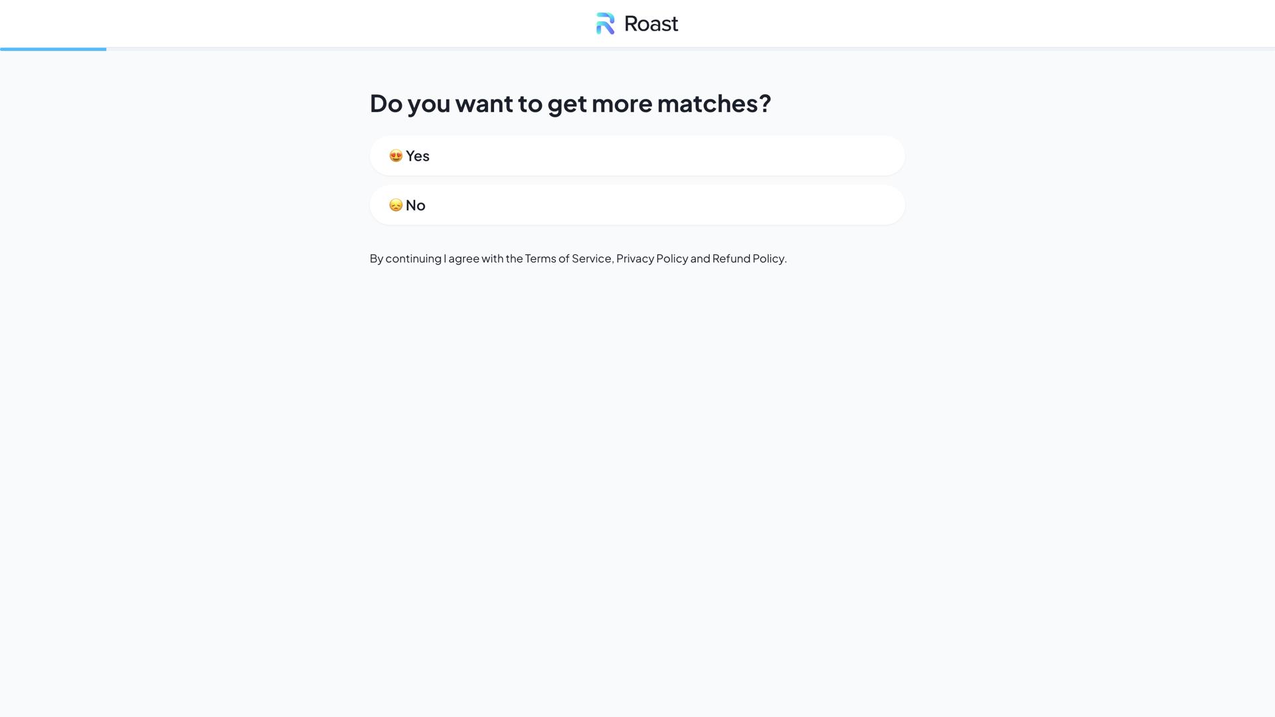Click the blue filled progress bar segment
This screenshot has width=1275, height=717.
(53, 49)
